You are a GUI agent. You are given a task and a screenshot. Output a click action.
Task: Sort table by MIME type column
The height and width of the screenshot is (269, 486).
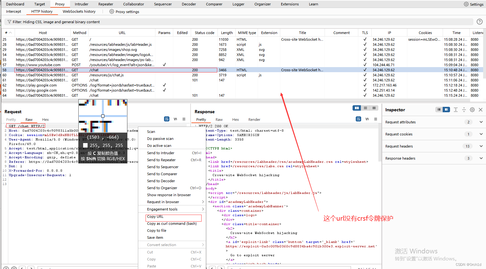point(247,33)
